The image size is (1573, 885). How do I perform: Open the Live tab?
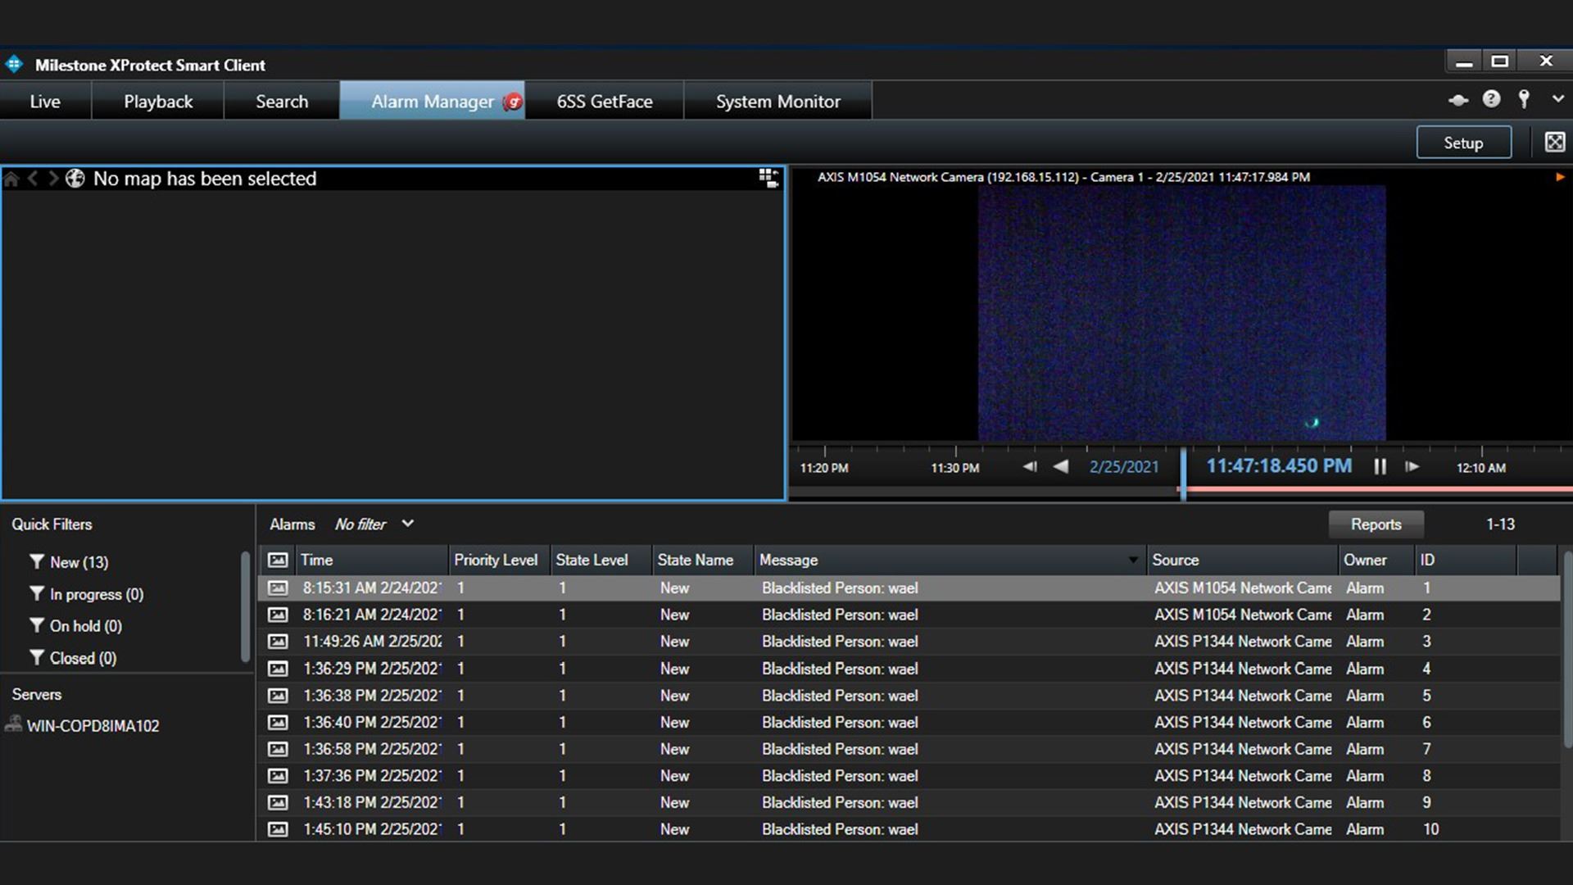[x=45, y=101]
